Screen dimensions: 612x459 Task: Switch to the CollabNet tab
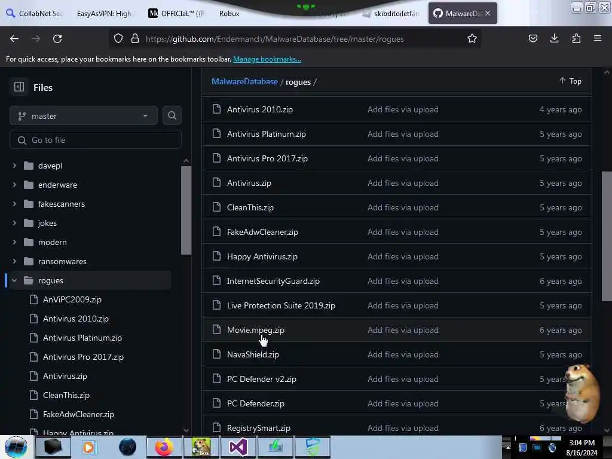(x=34, y=13)
